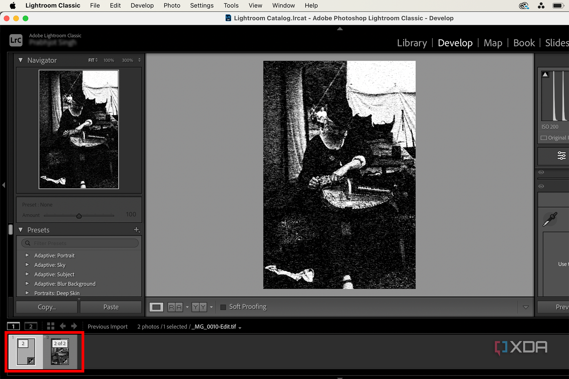Switch to the Library module
The height and width of the screenshot is (379, 569).
tap(412, 43)
